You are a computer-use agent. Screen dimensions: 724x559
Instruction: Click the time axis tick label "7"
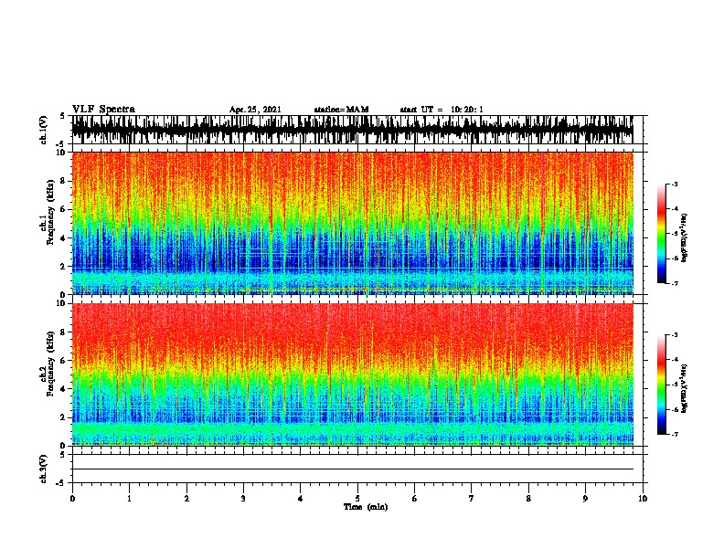click(x=472, y=498)
